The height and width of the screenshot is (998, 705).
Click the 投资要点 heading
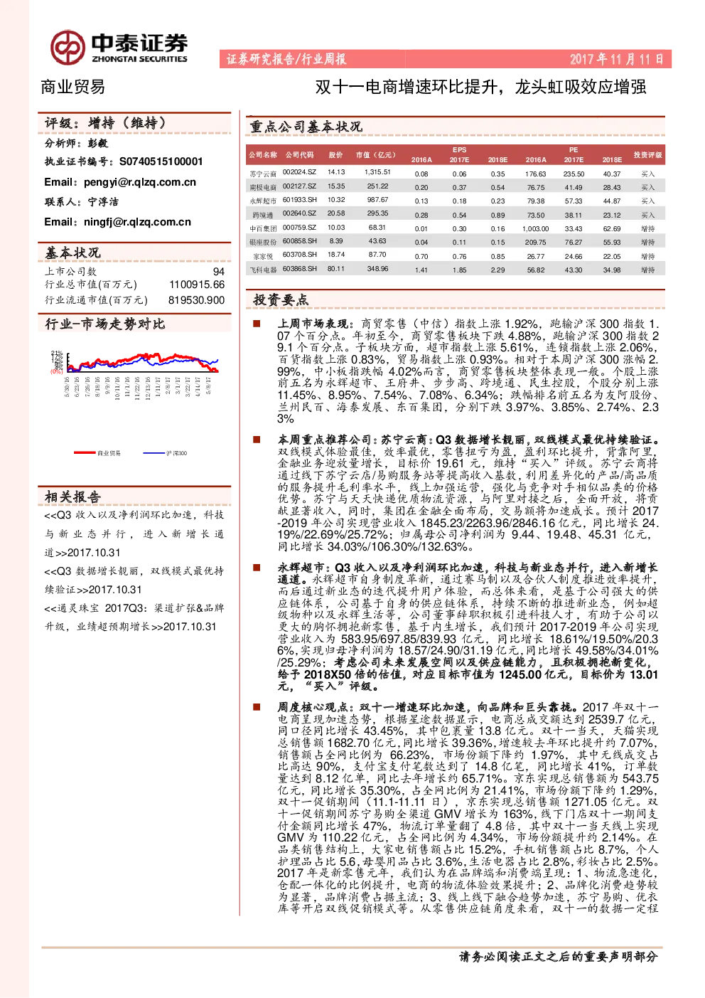click(281, 299)
